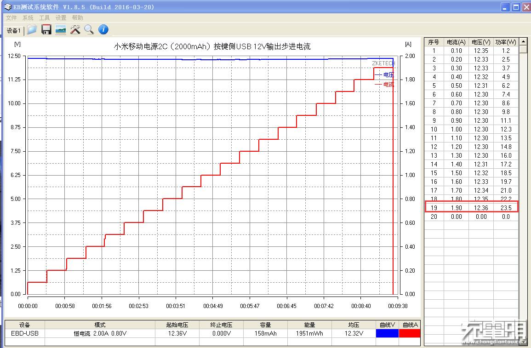Click the EBD-USB device cell
This screenshot has height=348, width=531.
point(25,333)
